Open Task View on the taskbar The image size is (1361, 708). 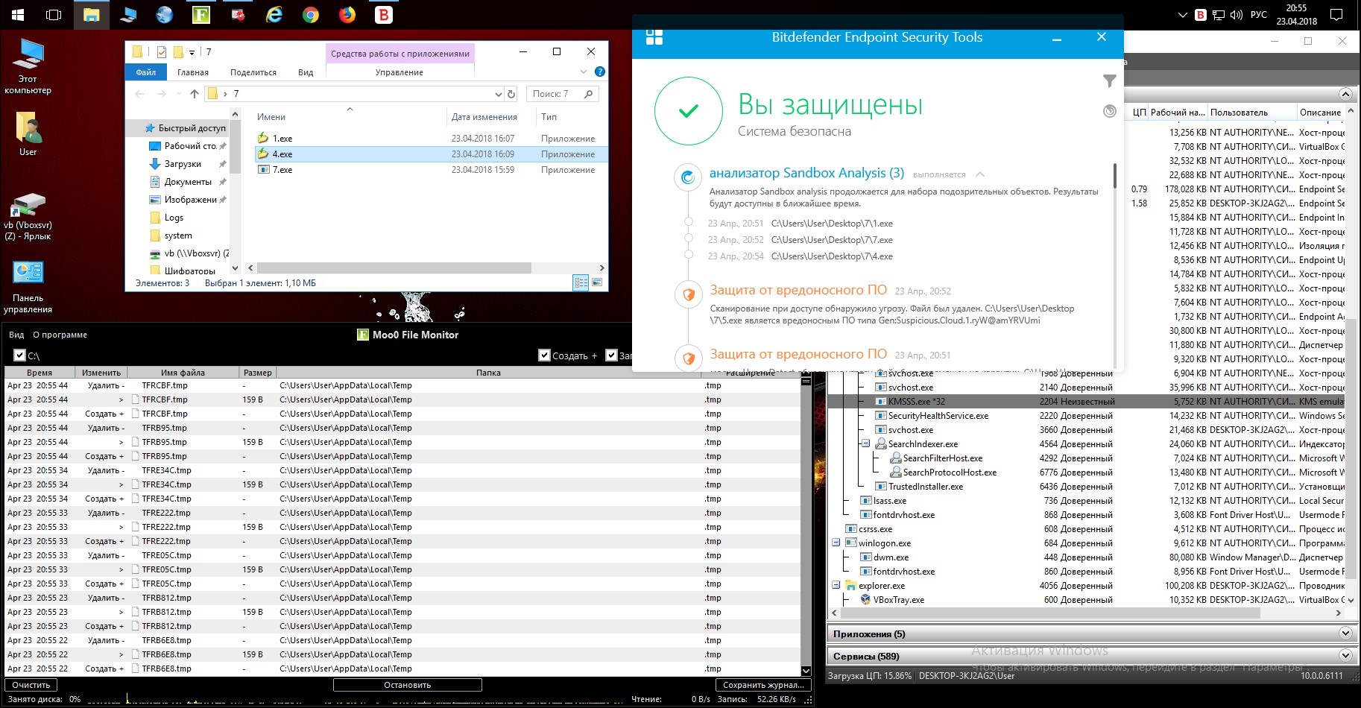pos(54,15)
